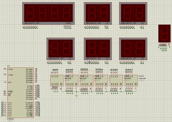Select the middle-row right two-digit display
172x122 pixels.
[x=133, y=49]
